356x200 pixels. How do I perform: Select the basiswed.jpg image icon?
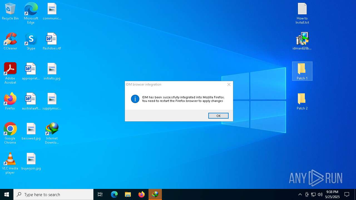[x=31, y=132]
